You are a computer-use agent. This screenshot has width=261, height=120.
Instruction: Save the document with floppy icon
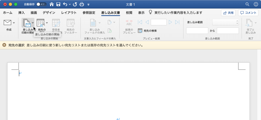pos(58,4)
